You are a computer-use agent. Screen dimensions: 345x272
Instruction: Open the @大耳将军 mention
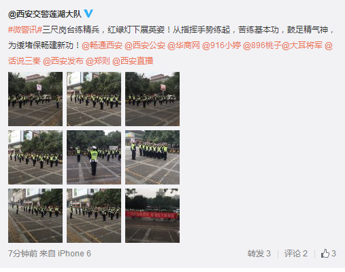(302, 45)
